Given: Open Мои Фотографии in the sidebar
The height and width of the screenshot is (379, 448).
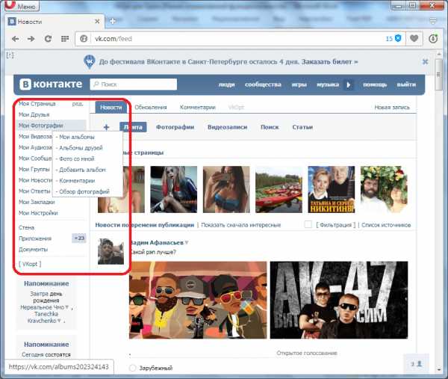Looking at the screenshot, I should (x=41, y=126).
